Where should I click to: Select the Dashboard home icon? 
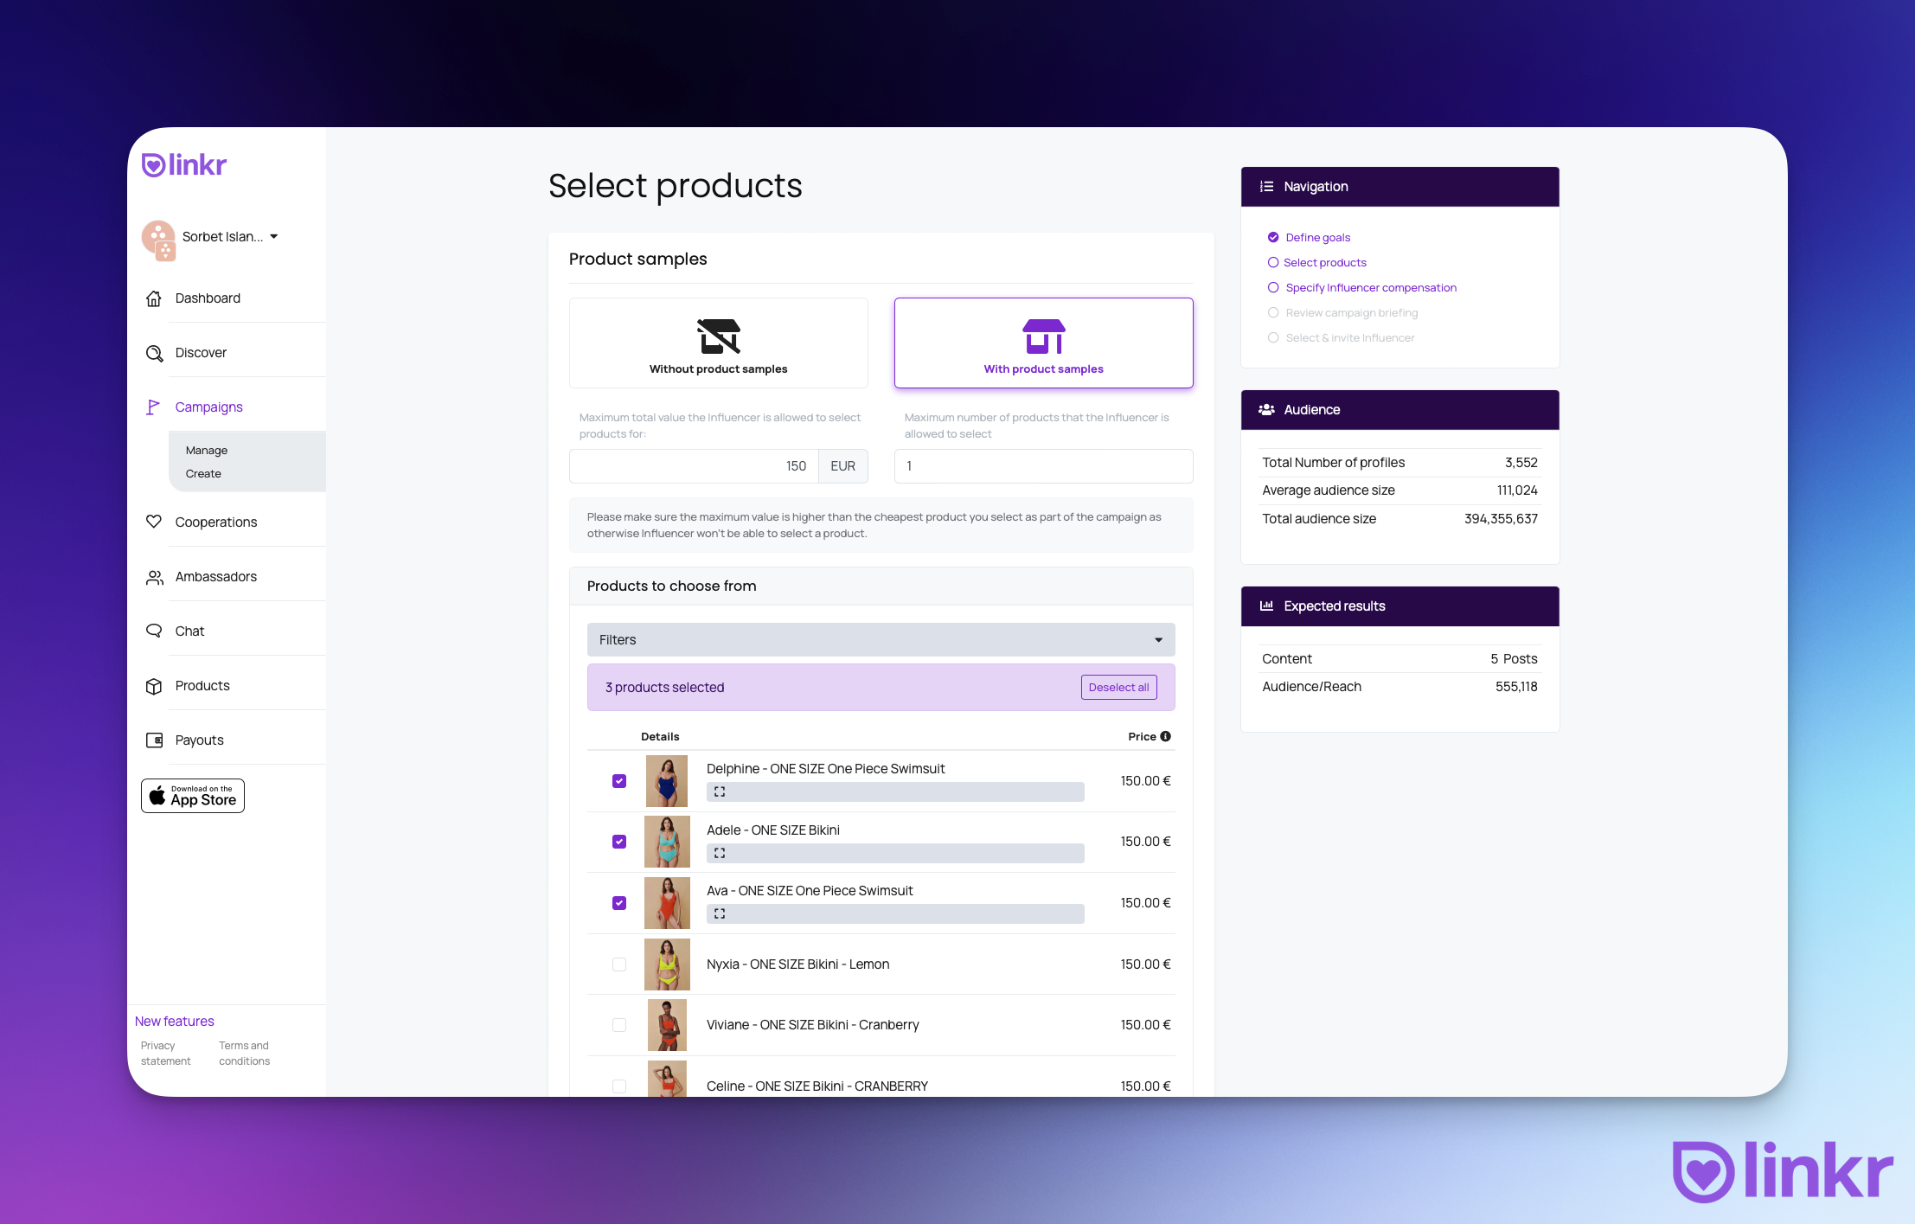coord(154,298)
